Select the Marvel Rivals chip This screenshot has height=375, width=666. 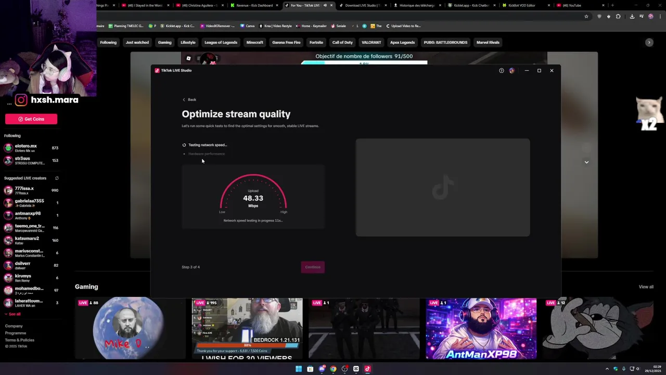[x=488, y=42]
